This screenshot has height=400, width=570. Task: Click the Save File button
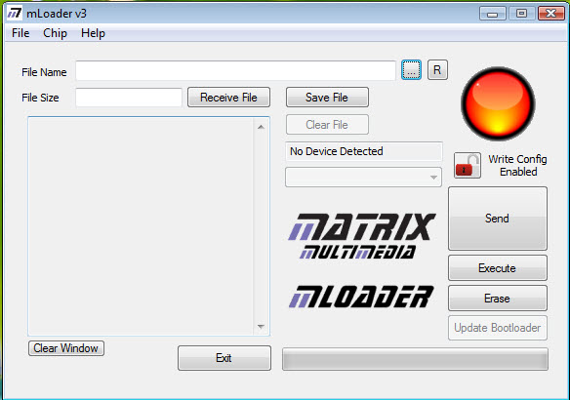click(327, 97)
